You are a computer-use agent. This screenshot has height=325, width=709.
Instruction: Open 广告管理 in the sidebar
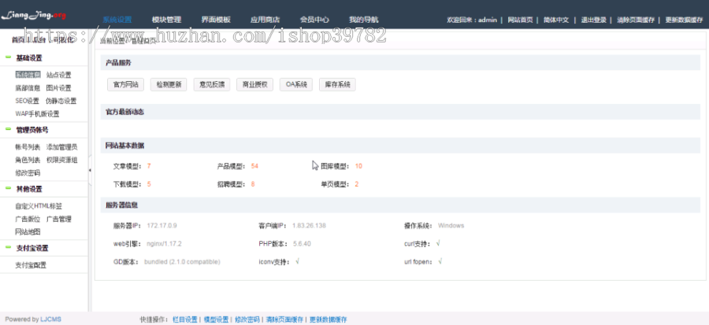click(59, 220)
